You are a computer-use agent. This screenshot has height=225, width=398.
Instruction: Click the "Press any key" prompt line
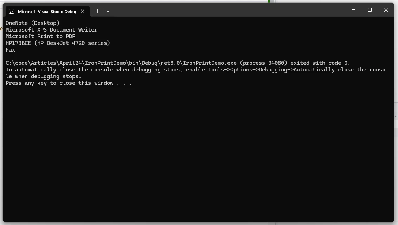[x=69, y=83]
